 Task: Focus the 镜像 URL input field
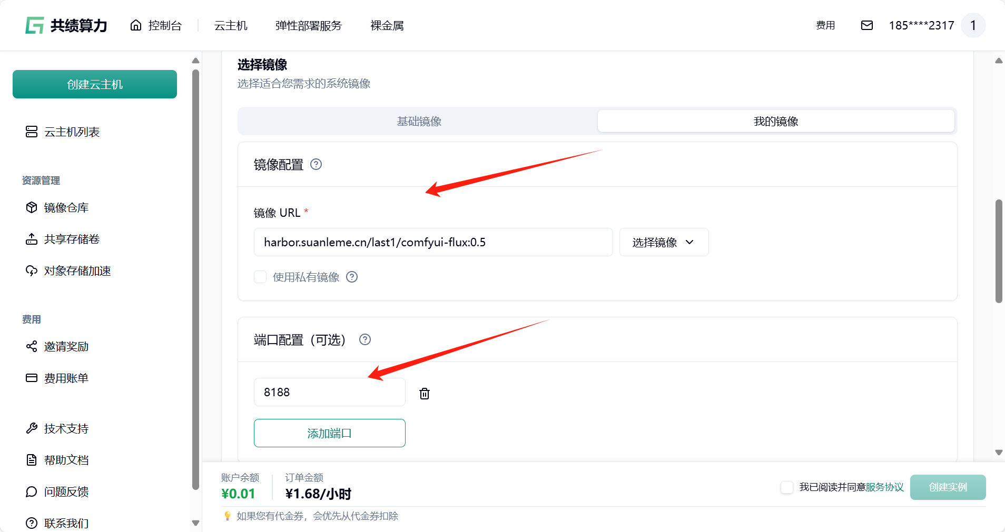click(x=433, y=242)
